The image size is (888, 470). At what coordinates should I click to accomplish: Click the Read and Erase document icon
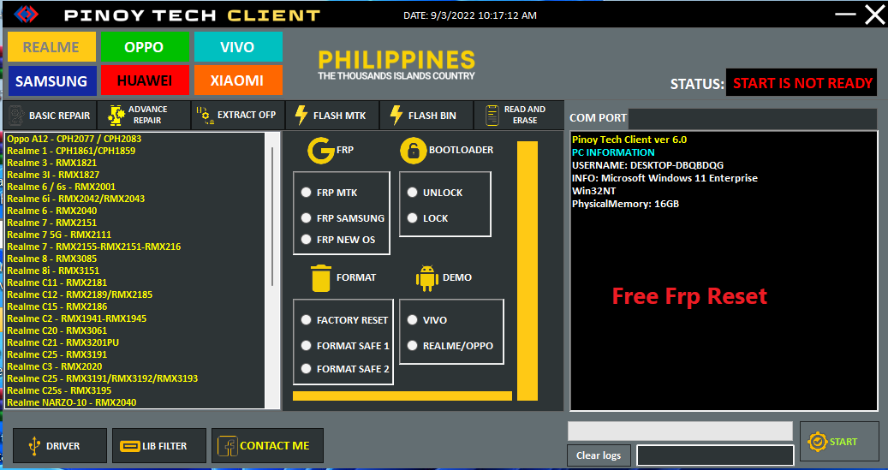pos(492,115)
